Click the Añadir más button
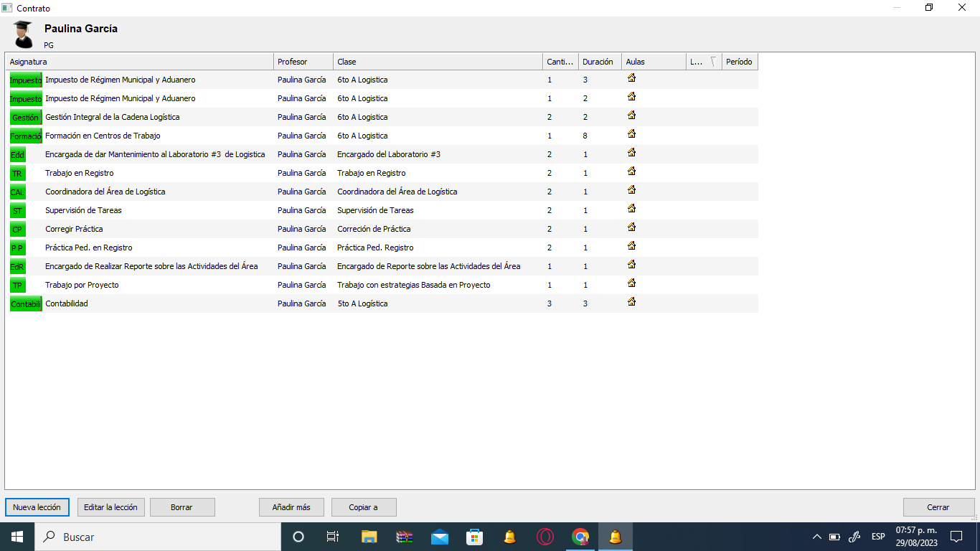The width and height of the screenshot is (980, 551). coord(291,507)
